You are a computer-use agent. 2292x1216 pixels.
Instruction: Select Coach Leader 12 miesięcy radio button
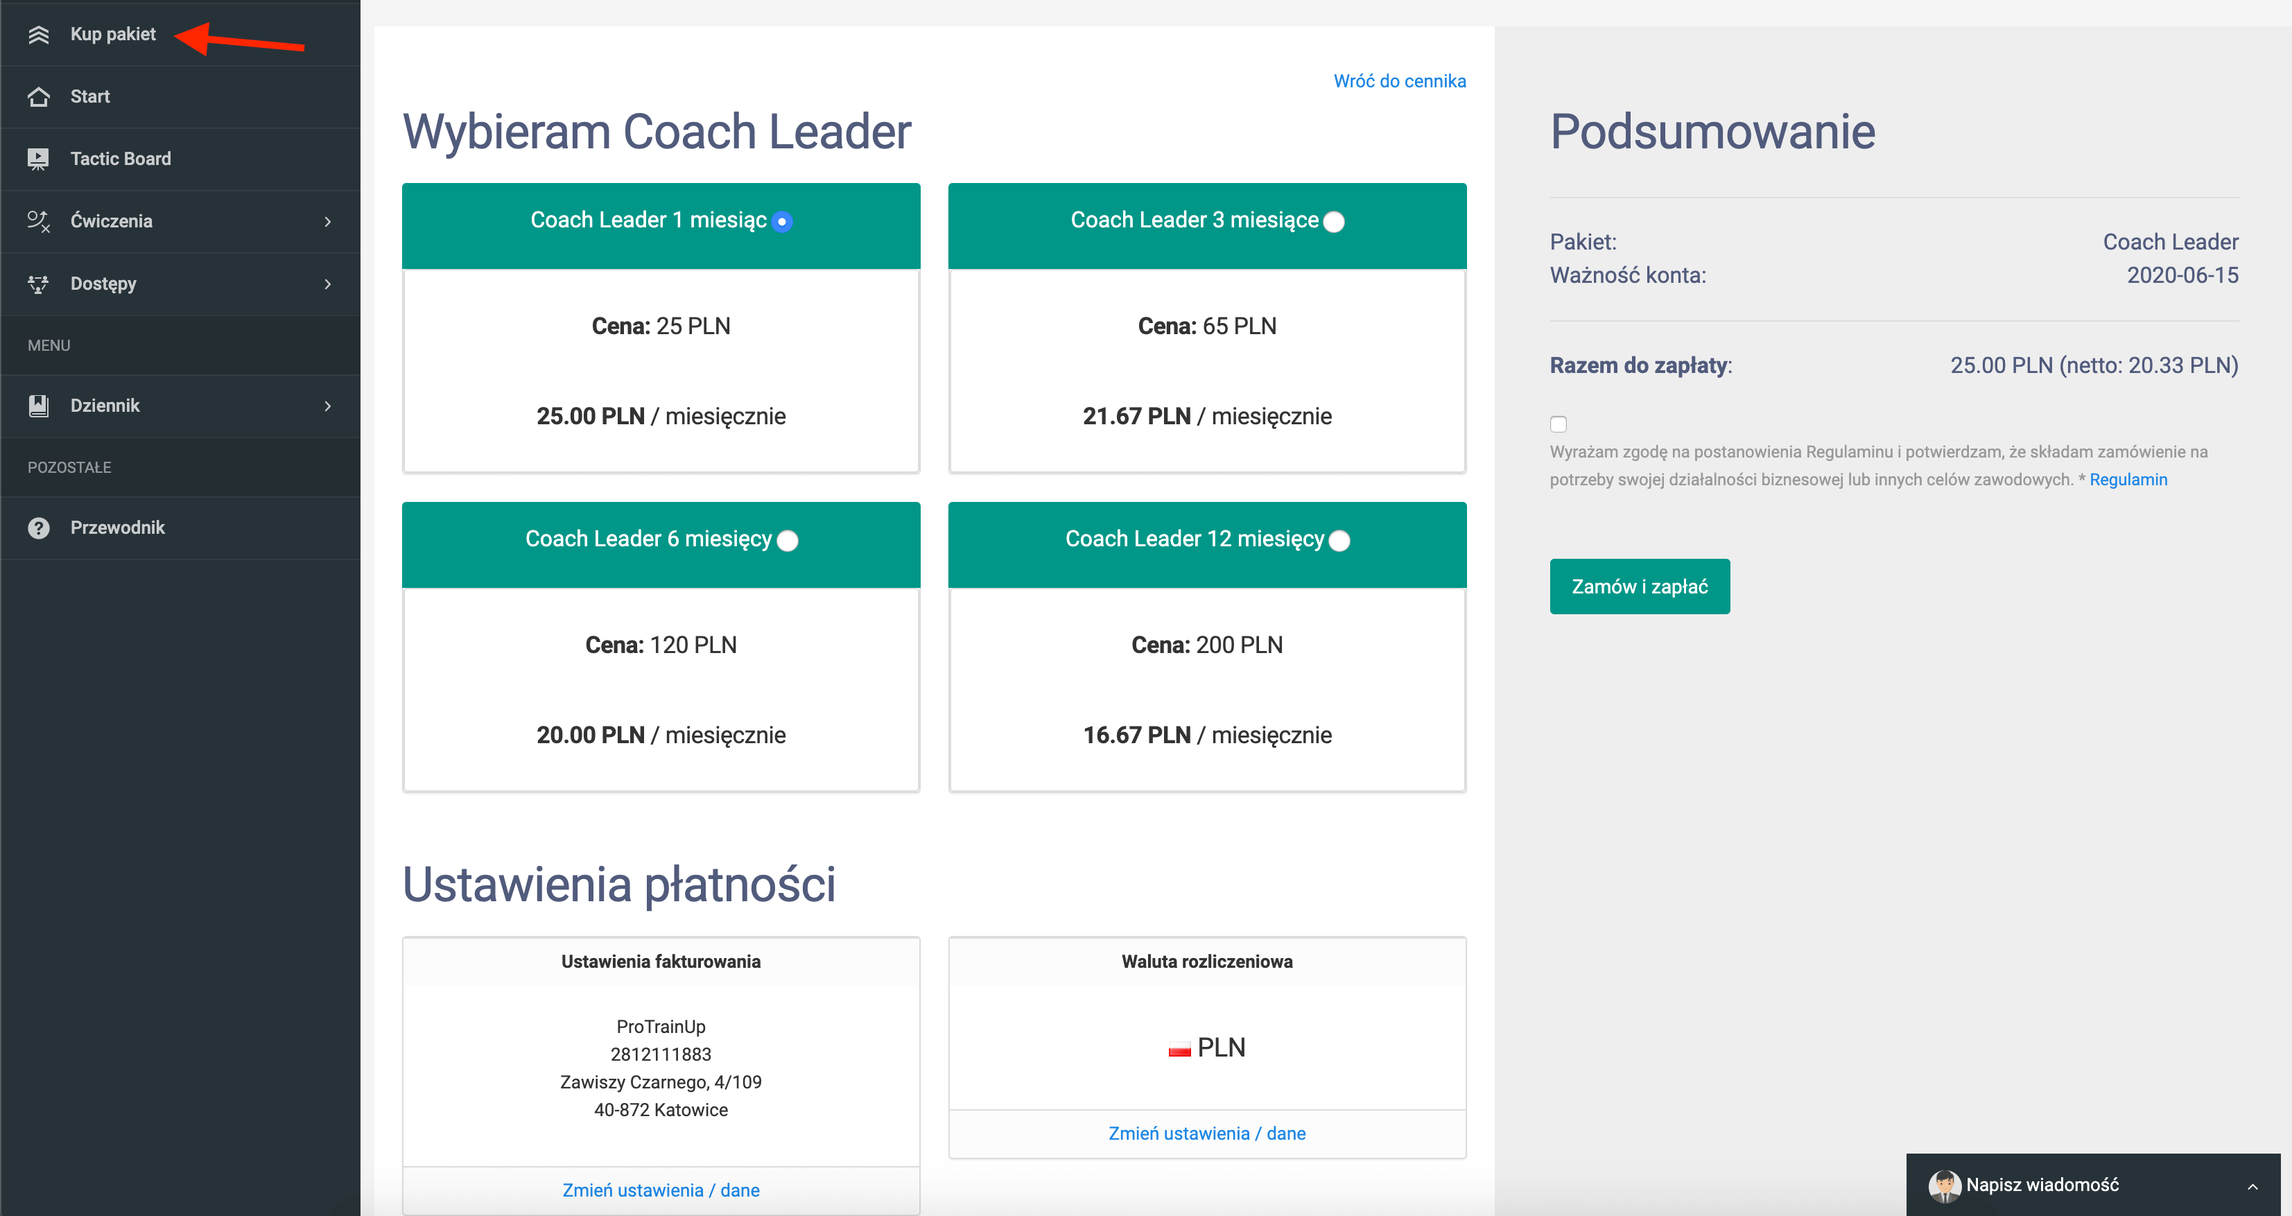click(1339, 541)
